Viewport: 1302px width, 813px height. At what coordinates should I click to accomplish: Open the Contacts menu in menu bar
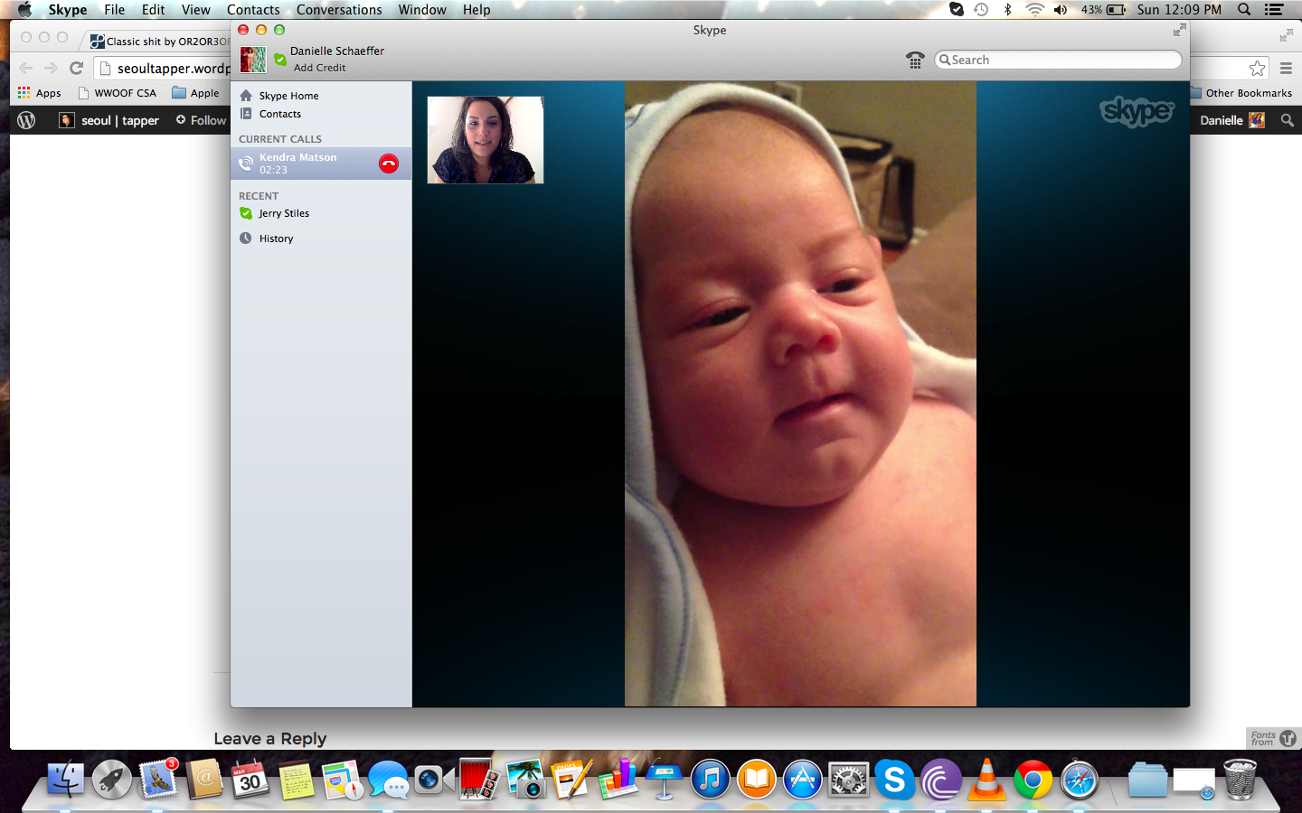click(253, 10)
